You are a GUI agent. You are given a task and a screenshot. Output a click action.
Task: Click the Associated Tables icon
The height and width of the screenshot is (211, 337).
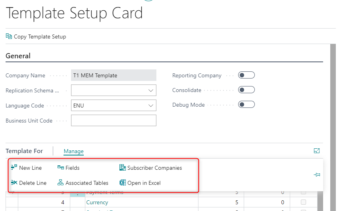point(61,182)
